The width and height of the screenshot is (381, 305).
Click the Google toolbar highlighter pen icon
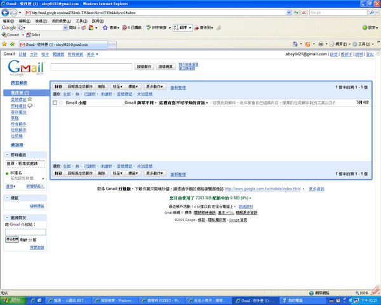218,28
